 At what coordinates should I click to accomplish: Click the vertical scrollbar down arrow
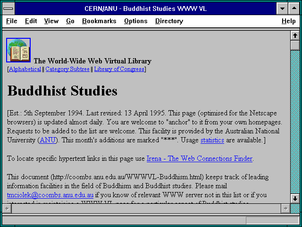[295, 199]
